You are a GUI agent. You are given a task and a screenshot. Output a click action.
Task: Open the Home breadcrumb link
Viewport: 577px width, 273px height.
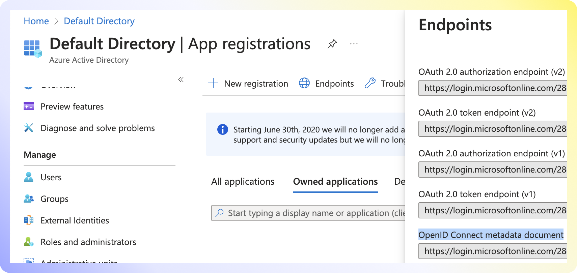click(36, 21)
